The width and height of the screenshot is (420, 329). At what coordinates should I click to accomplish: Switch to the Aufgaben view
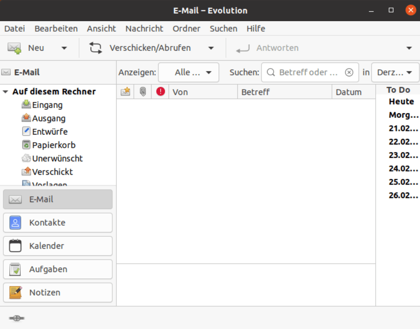point(58,269)
